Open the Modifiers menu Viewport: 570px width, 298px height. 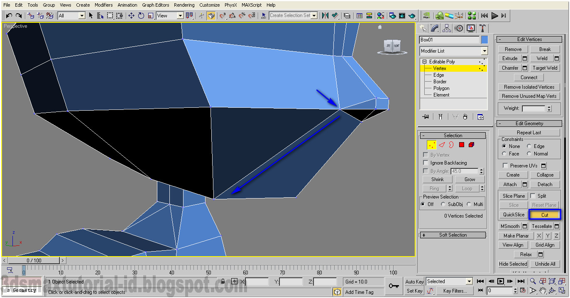[x=103, y=5]
